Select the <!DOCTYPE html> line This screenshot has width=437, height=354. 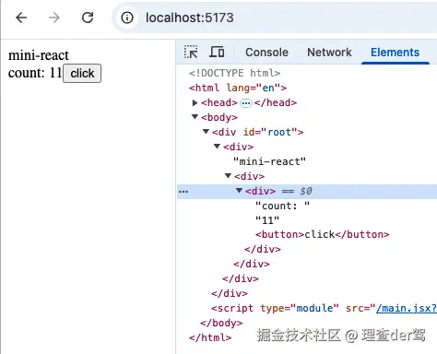coord(234,73)
